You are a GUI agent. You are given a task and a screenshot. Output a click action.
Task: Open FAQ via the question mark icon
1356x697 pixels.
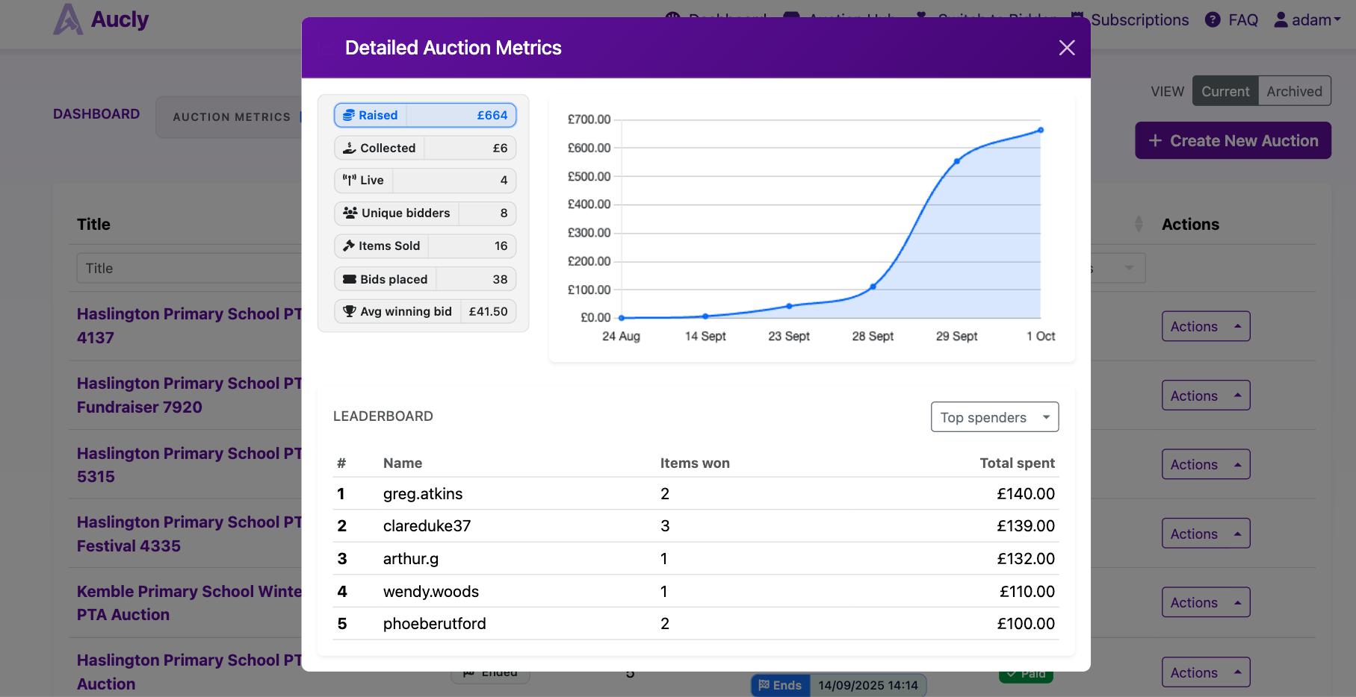pyautogui.click(x=1211, y=20)
